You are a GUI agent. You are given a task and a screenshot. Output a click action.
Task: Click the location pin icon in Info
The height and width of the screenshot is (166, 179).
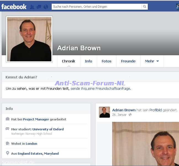point(7,154)
